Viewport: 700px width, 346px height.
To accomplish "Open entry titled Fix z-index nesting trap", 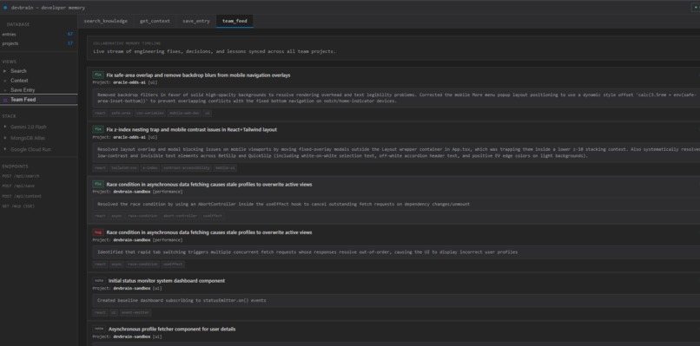I will click(x=192, y=130).
